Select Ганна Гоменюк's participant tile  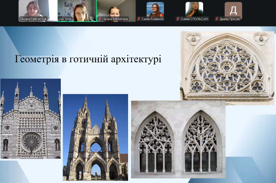[155, 11]
